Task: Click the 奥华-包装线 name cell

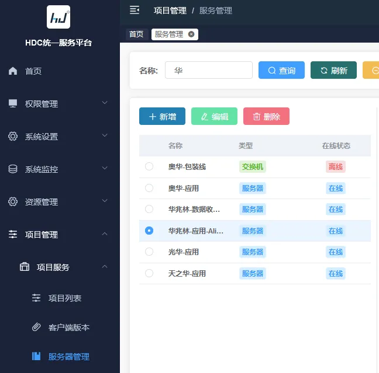Action: (187, 167)
